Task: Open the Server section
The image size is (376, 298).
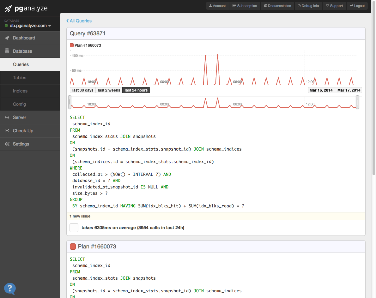Action: point(30,117)
